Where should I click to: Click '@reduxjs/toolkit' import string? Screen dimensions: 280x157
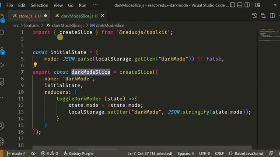click(x=143, y=32)
